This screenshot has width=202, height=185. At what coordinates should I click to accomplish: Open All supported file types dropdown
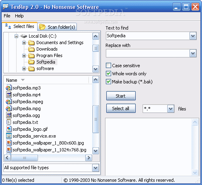point(95,168)
